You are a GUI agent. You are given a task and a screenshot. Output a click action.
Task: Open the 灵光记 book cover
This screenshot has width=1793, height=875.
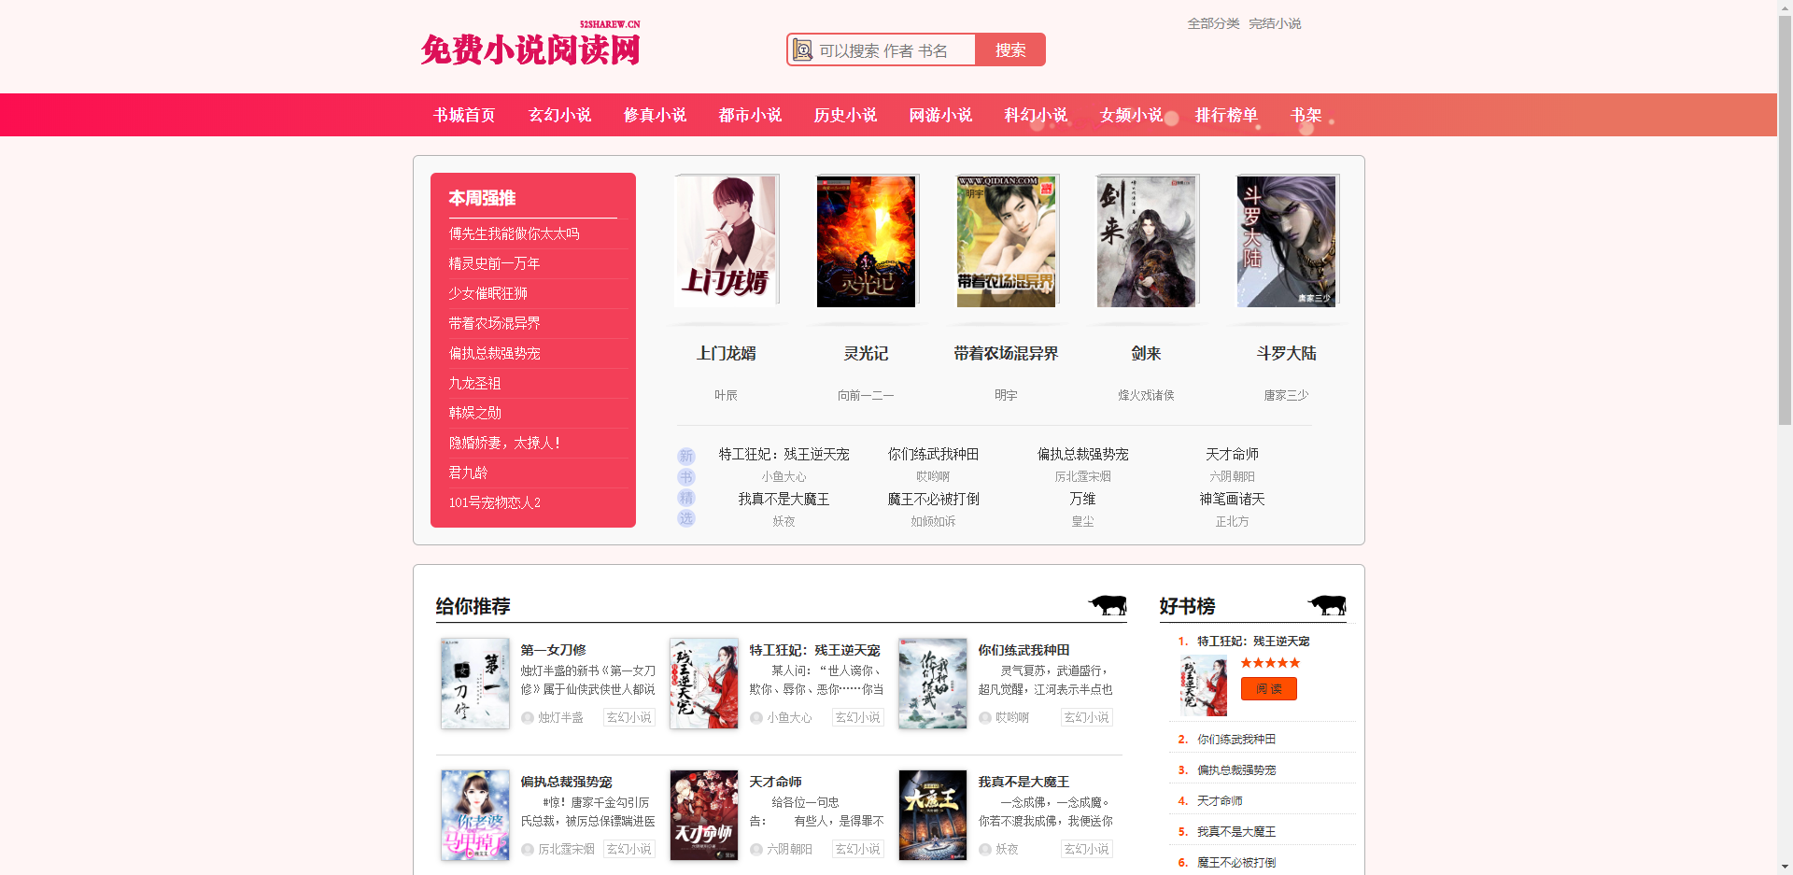(x=867, y=241)
